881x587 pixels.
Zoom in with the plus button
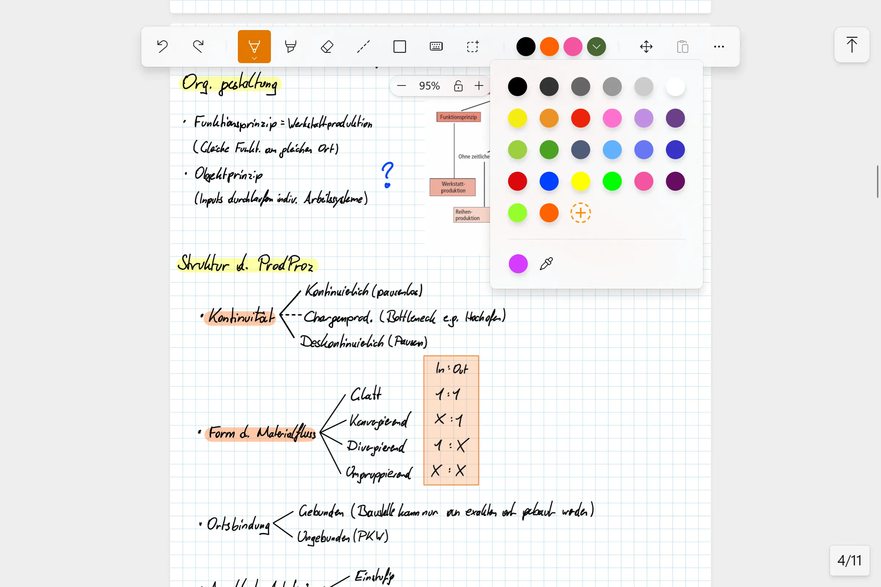pos(479,86)
